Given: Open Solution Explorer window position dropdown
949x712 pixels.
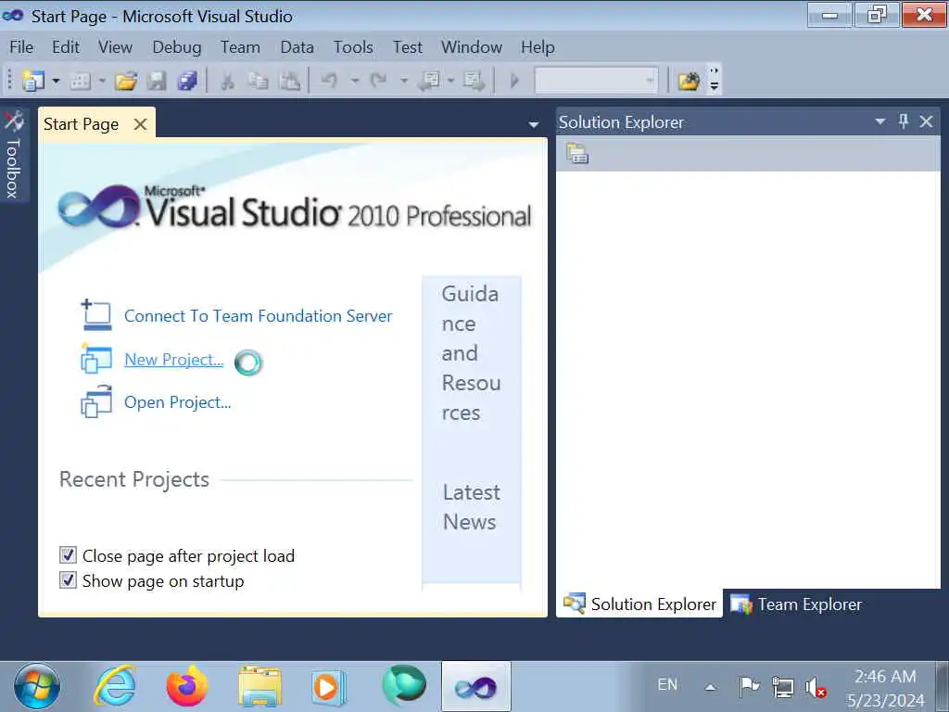Looking at the screenshot, I should 880,121.
